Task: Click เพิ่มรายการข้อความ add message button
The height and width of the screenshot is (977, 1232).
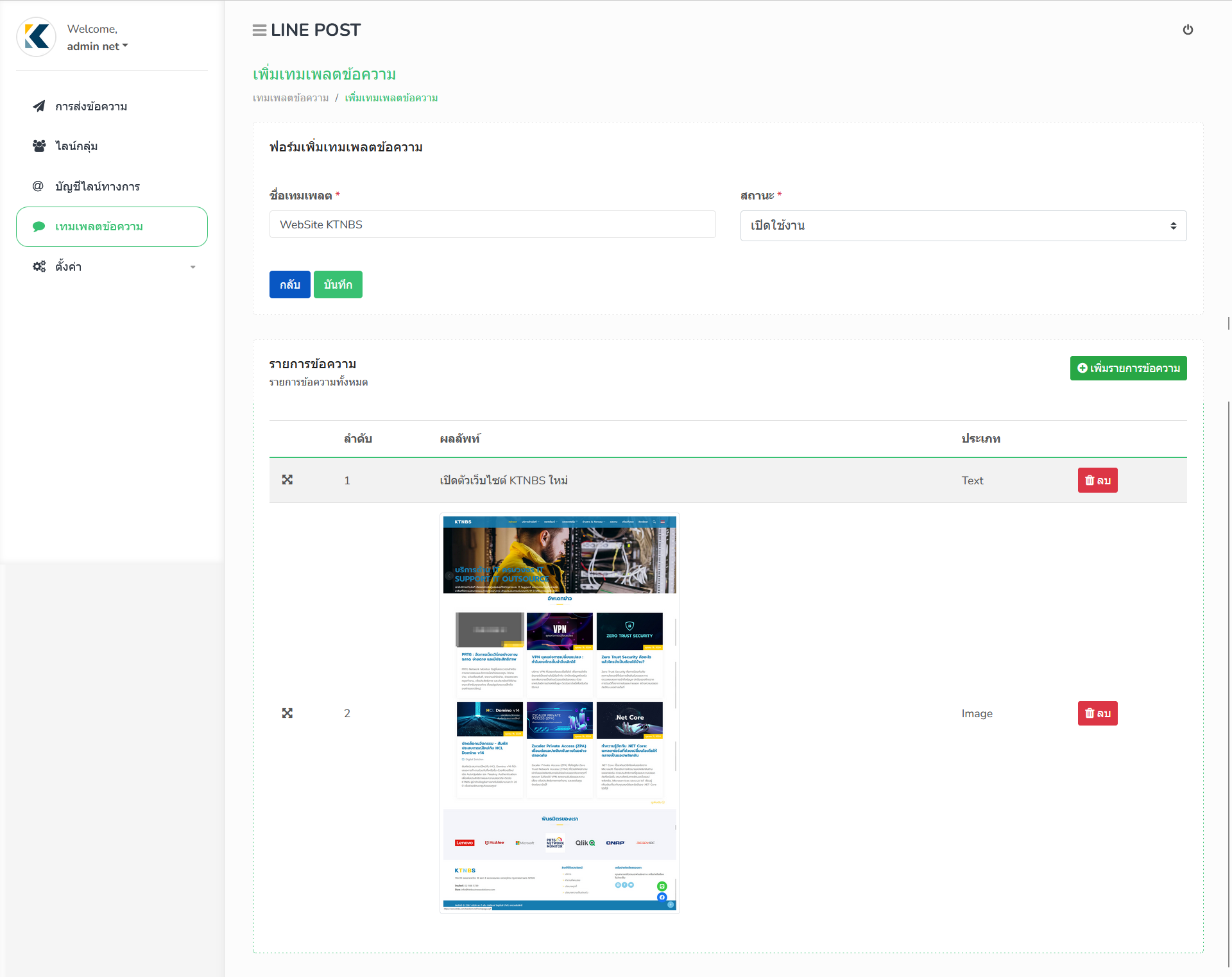Action: pyautogui.click(x=1129, y=368)
